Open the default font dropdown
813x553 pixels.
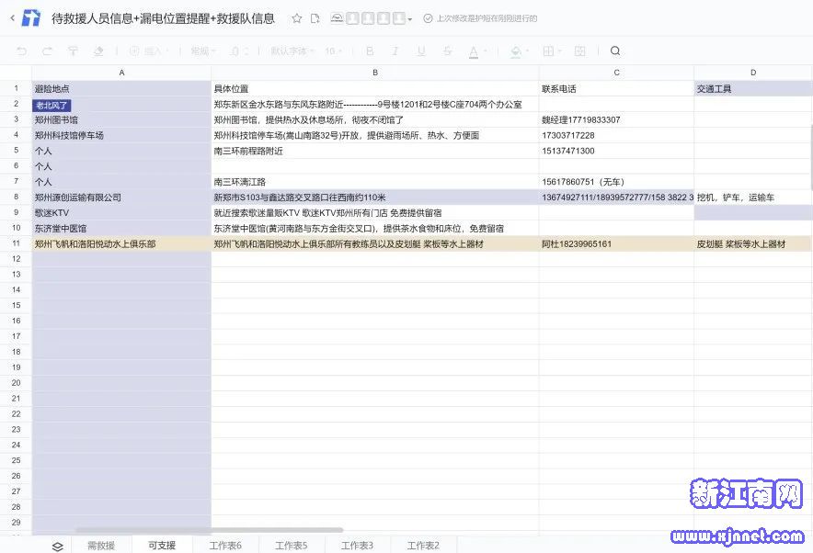(x=292, y=51)
